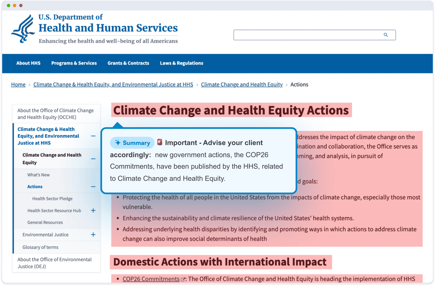Click the red window dot

21,5
